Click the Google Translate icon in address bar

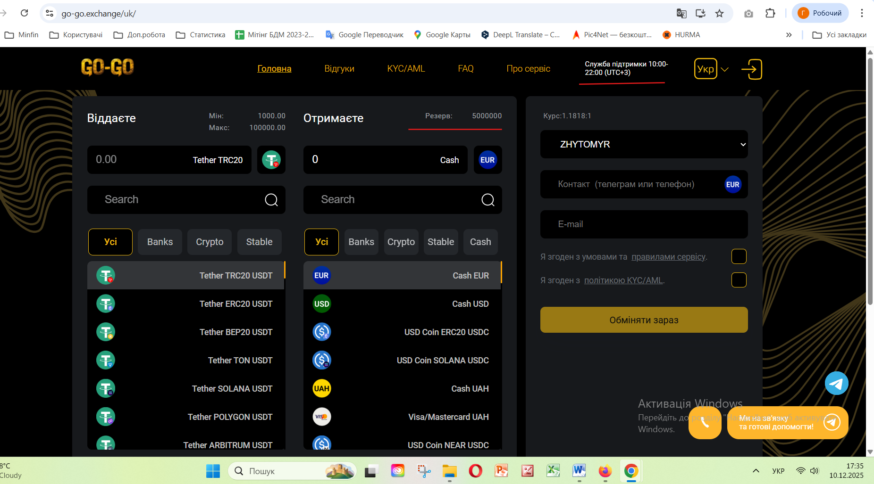[681, 13]
